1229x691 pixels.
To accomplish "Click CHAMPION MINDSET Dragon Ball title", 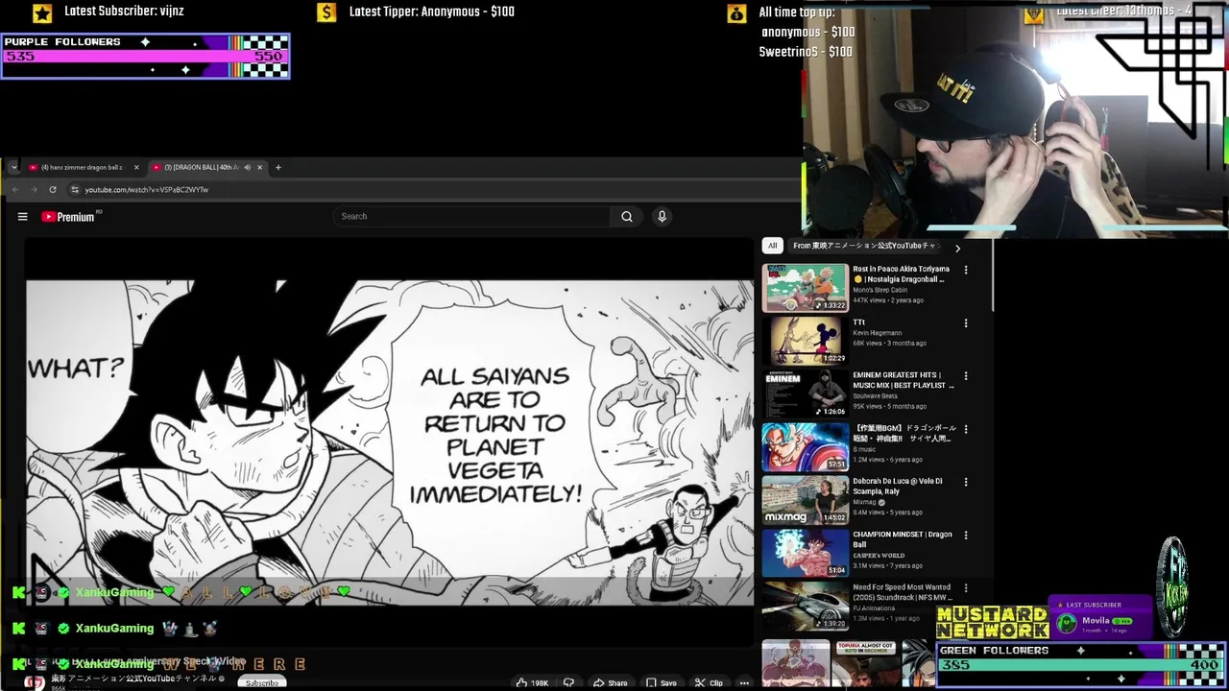I will (x=903, y=538).
